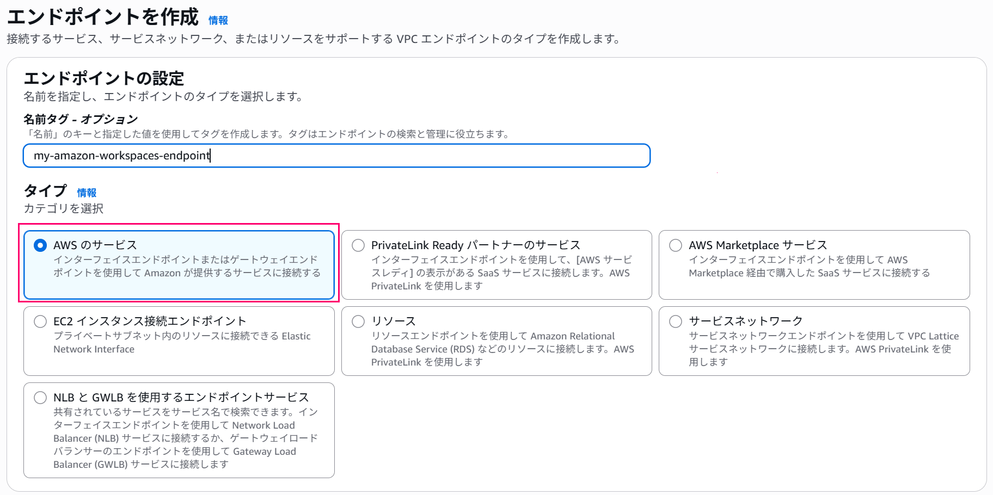
Task: Open 情報 link next to エンドポイントを作成
Action: [218, 20]
